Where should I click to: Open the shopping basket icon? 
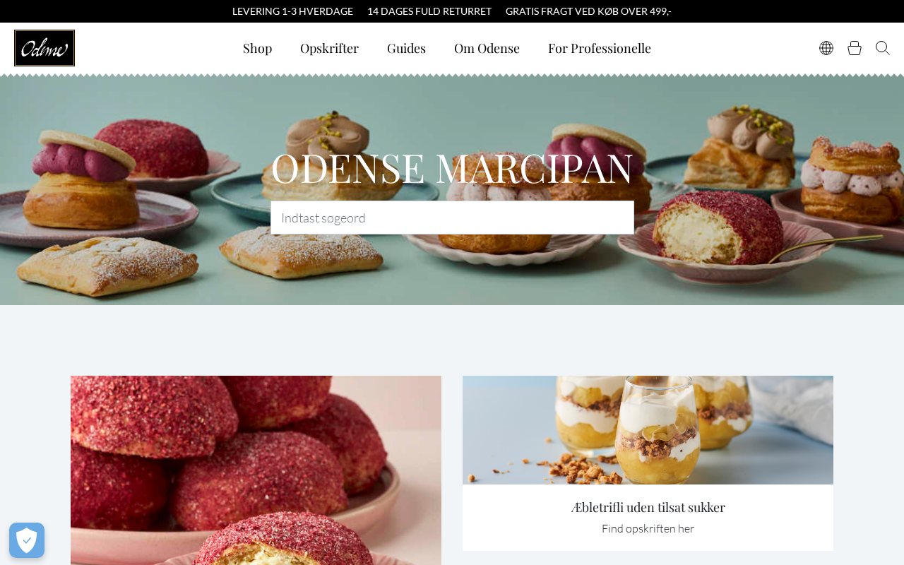pyautogui.click(x=855, y=48)
